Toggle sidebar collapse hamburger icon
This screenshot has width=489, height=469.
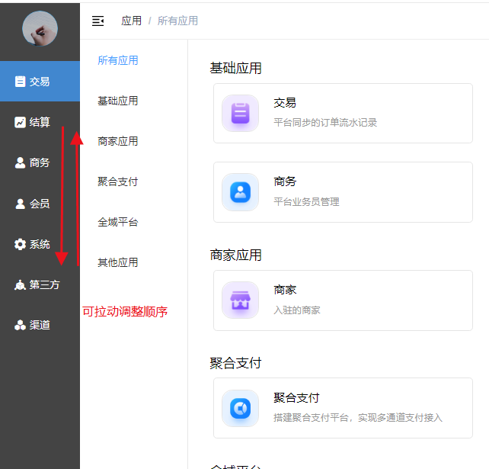click(x=97, y=21)
